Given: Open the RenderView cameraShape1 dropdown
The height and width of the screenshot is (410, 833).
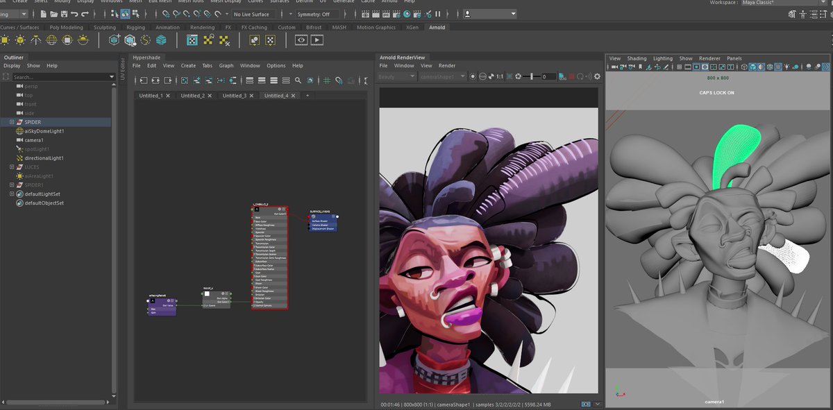Looking at the screenshot, I should point(442,76).
